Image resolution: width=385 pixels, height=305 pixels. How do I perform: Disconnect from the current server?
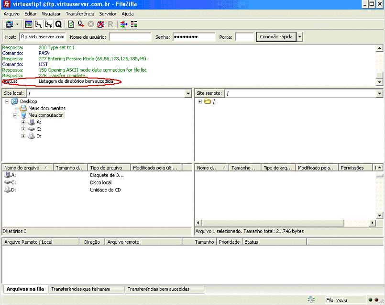click(x=100, y=24)
